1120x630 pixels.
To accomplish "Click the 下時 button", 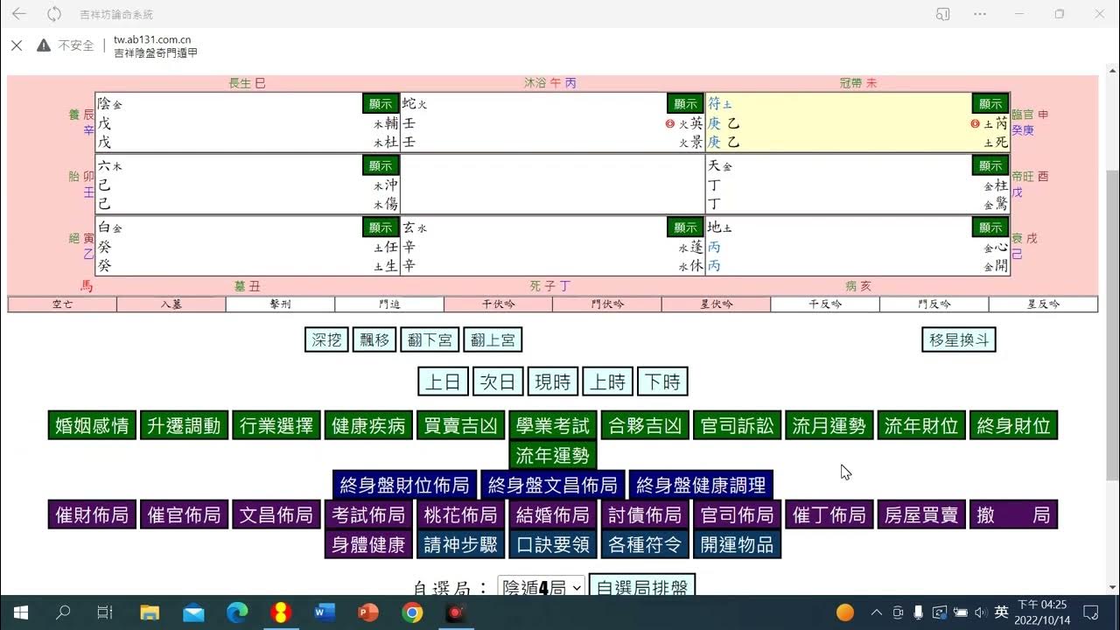I will tap(662, 381).
